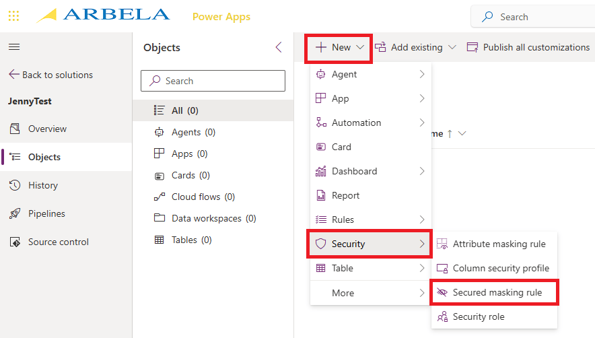The width and height of the screenshot is (595, 338).
Task: Go back to solutions link
Action: (x=51, y=75)
